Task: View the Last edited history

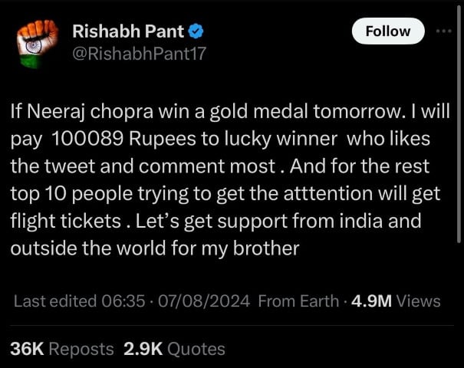Action: tap(55, 301)
